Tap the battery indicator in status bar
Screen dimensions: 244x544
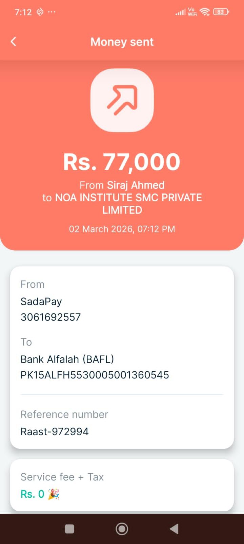(x=221, y=12)
